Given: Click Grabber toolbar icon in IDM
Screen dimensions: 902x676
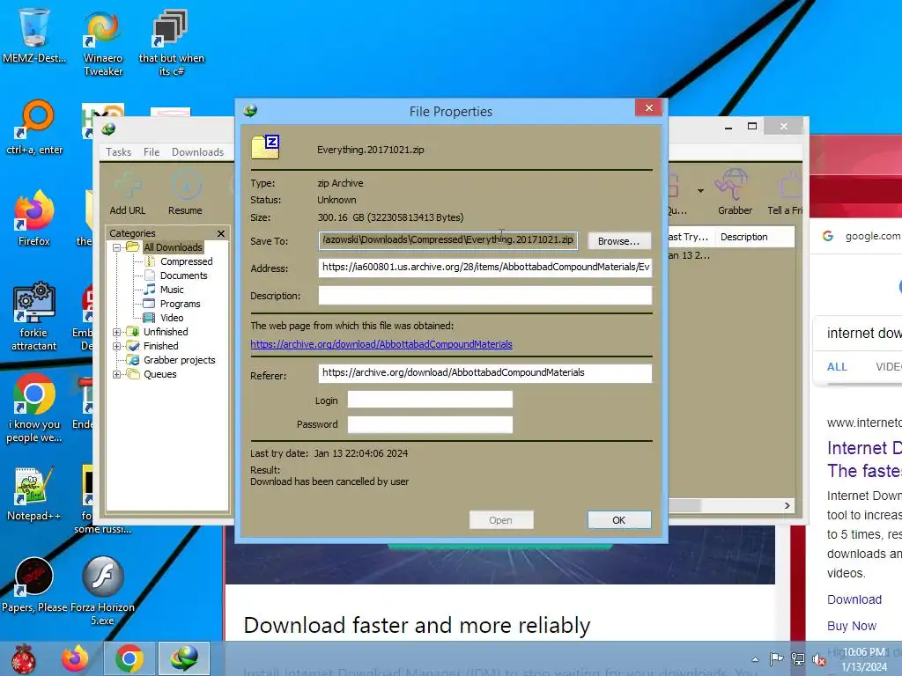Looking at the screenshot, I should [x=735, y=192].
